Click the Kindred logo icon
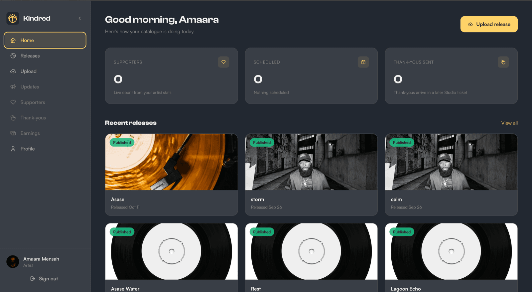This screenshot has height=292, width=532. point(13,18)
